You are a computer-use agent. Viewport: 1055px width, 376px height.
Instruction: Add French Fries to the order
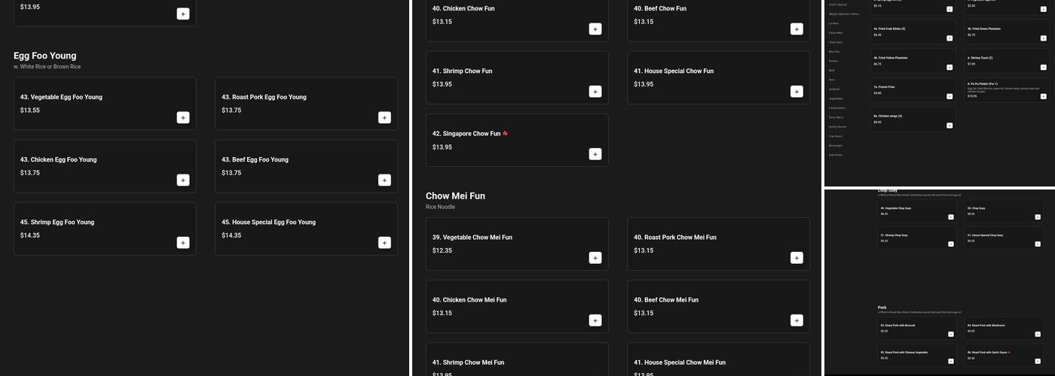click(949, 96)
